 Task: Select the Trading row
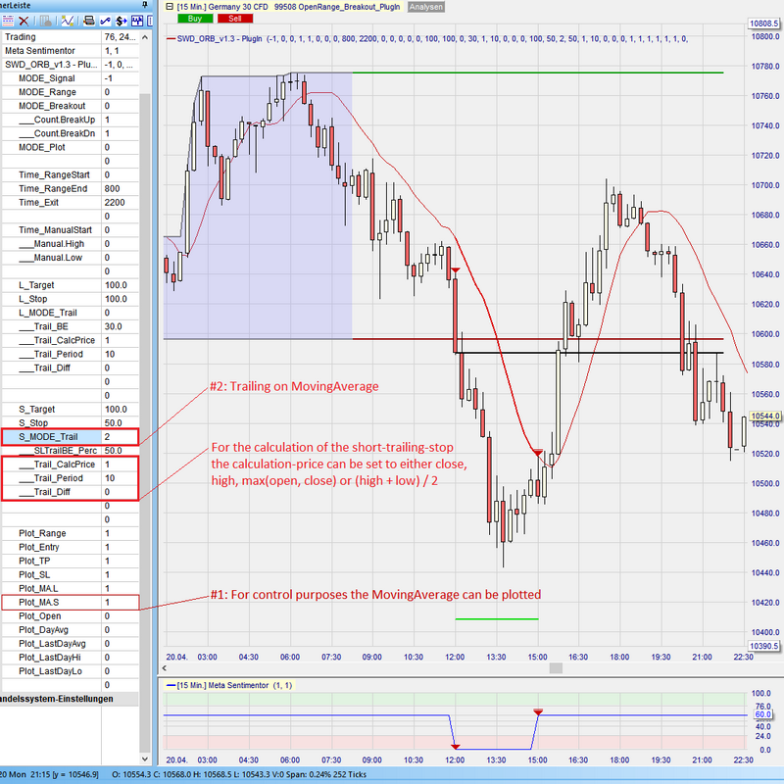[x=70, y=37]
